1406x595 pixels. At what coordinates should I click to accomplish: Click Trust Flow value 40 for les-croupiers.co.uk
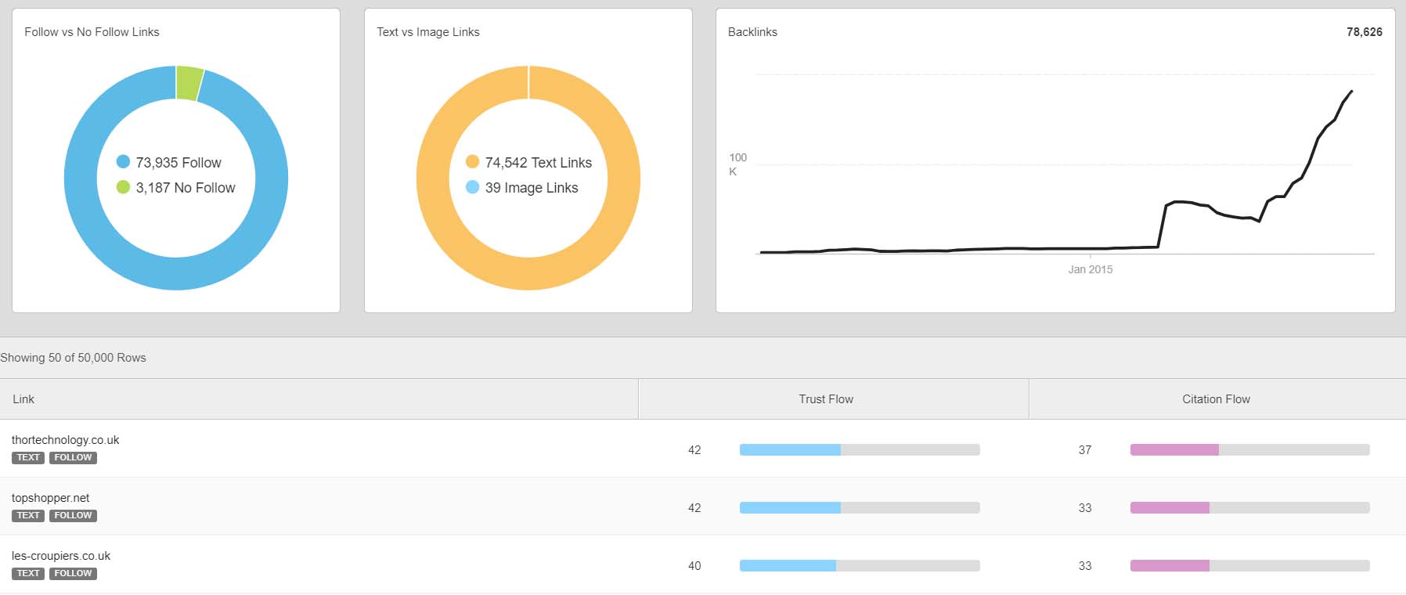[694, 566]
